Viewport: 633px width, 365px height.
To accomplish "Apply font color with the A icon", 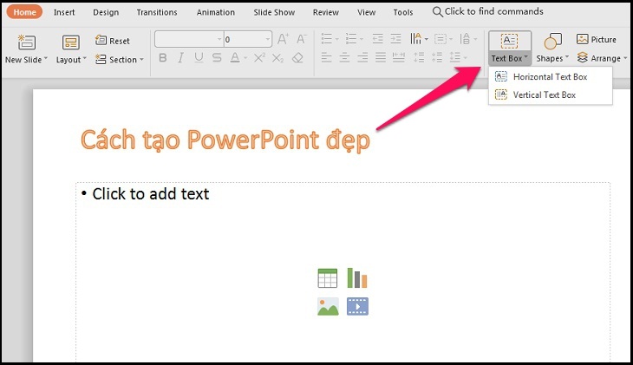I will 234,58.
